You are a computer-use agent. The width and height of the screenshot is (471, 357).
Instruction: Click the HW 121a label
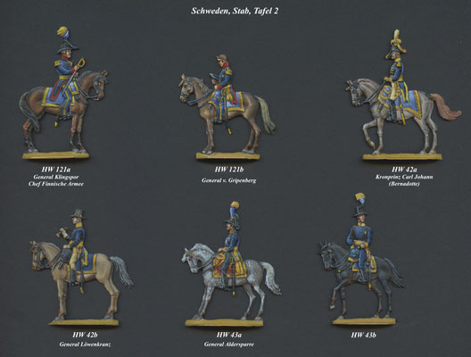pos(56,170)
